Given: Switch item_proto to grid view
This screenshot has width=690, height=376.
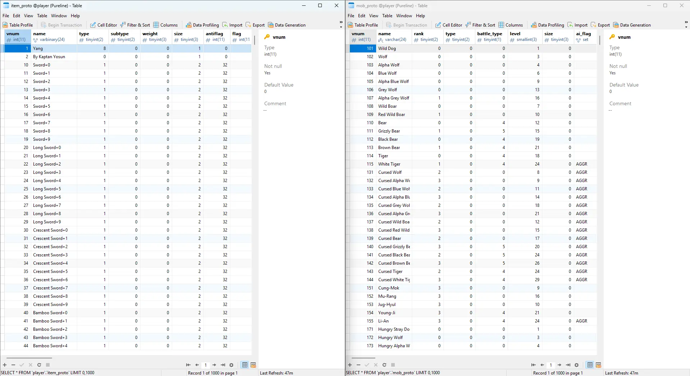Looking at the screenshot, I should click(245, 365).
